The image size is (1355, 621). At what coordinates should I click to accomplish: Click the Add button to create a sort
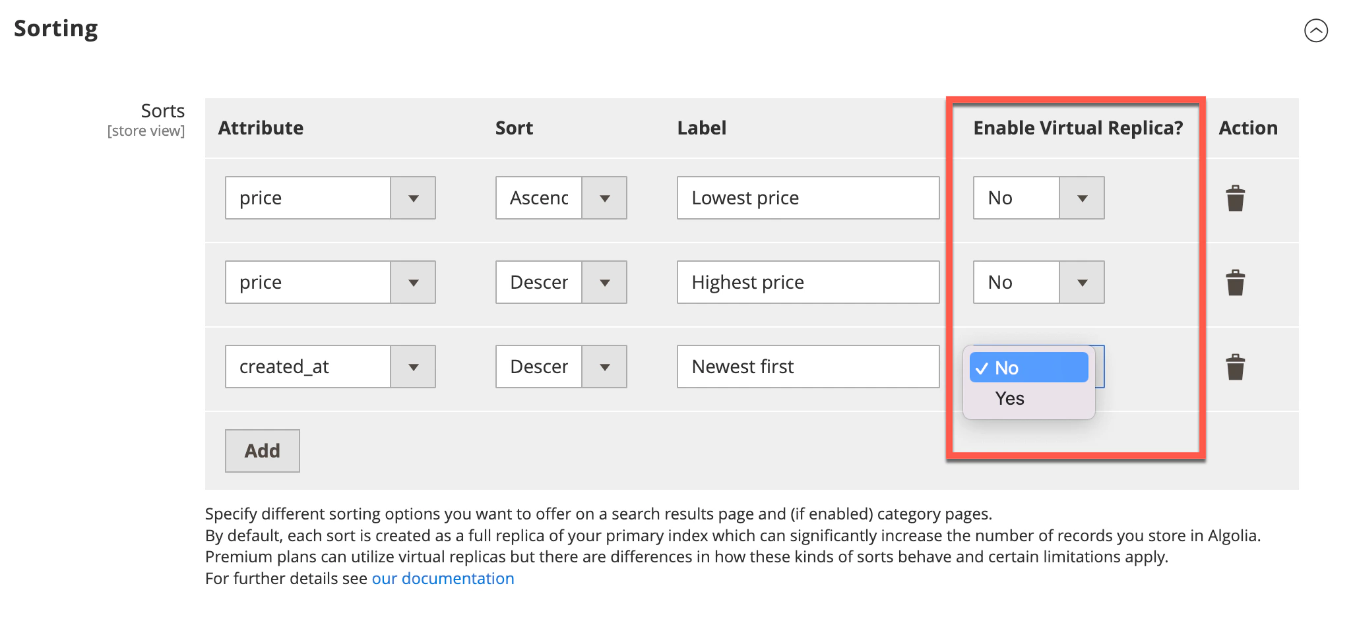pyautogui.click(x=262, y=450)
